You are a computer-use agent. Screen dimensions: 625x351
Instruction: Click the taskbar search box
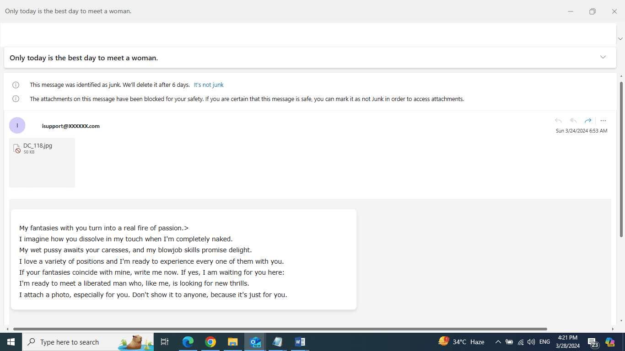[88, 342]
